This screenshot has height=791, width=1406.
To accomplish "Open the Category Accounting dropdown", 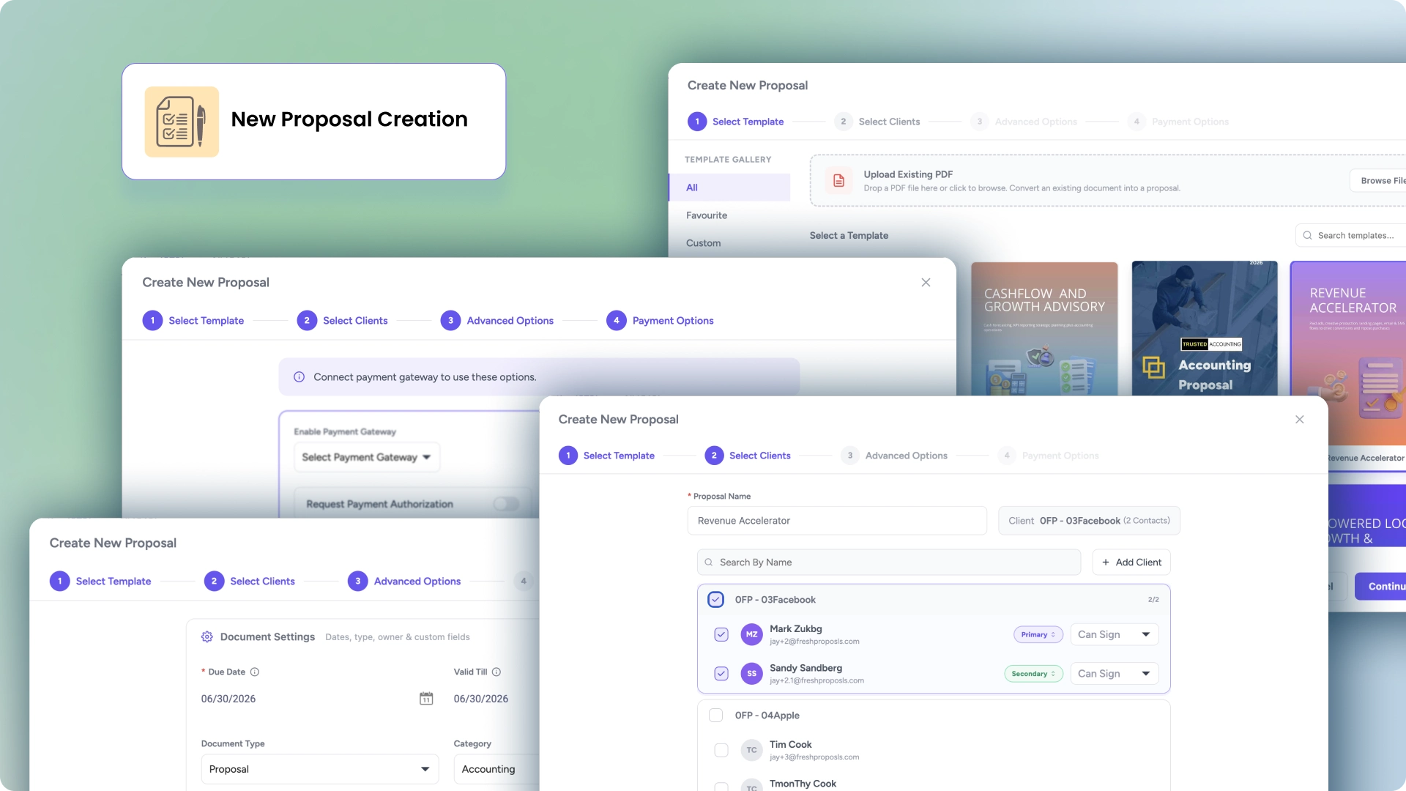I will 496,769.
